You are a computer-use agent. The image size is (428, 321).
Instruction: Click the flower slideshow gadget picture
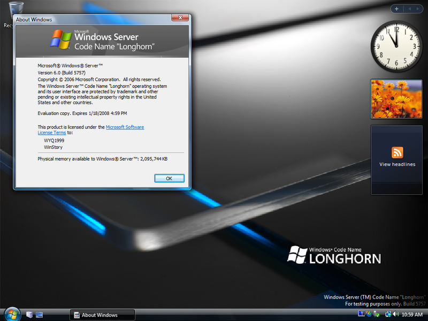[x=396, y=99]
